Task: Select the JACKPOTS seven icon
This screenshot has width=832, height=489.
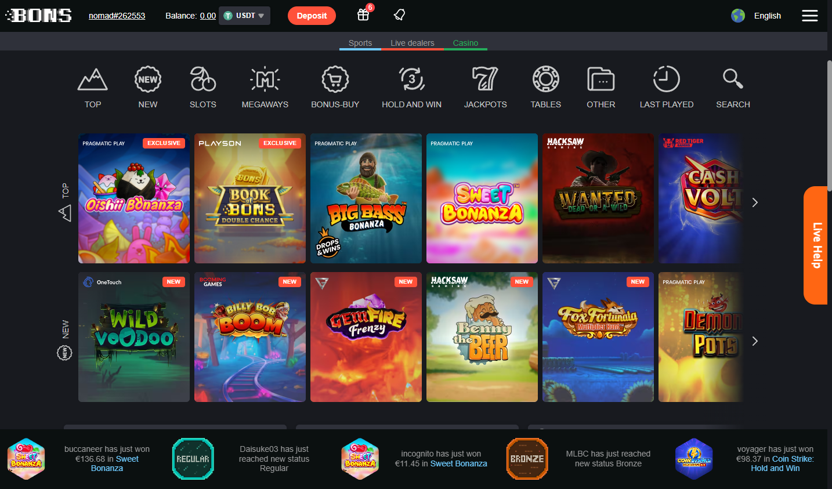Action: (x=486, y=79)
